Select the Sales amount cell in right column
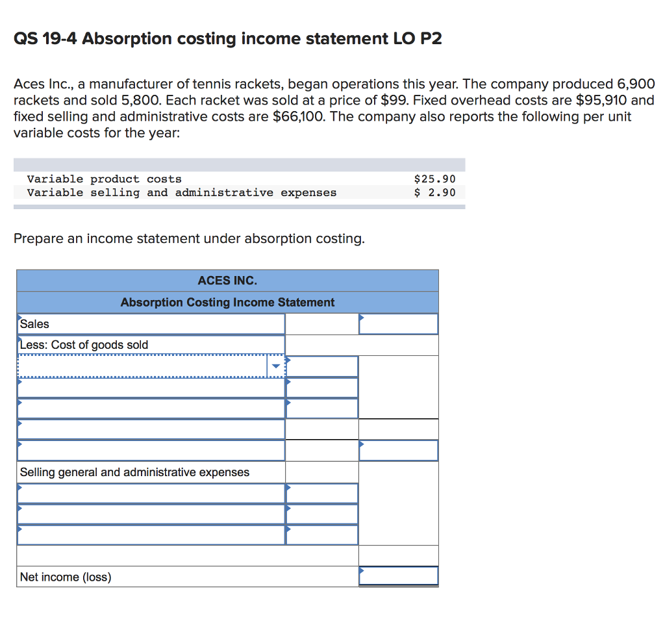Viewport: 665px width, 619px height. (399, 323)
